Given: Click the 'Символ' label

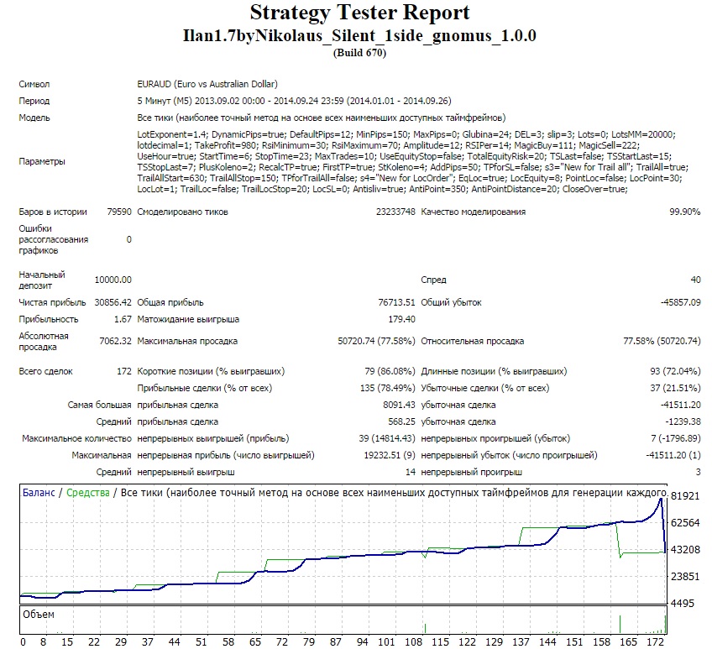Looking at the screenshot, I should pos(34,84).
